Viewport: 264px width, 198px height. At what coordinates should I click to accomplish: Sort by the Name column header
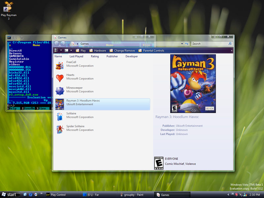click(58, 56)
